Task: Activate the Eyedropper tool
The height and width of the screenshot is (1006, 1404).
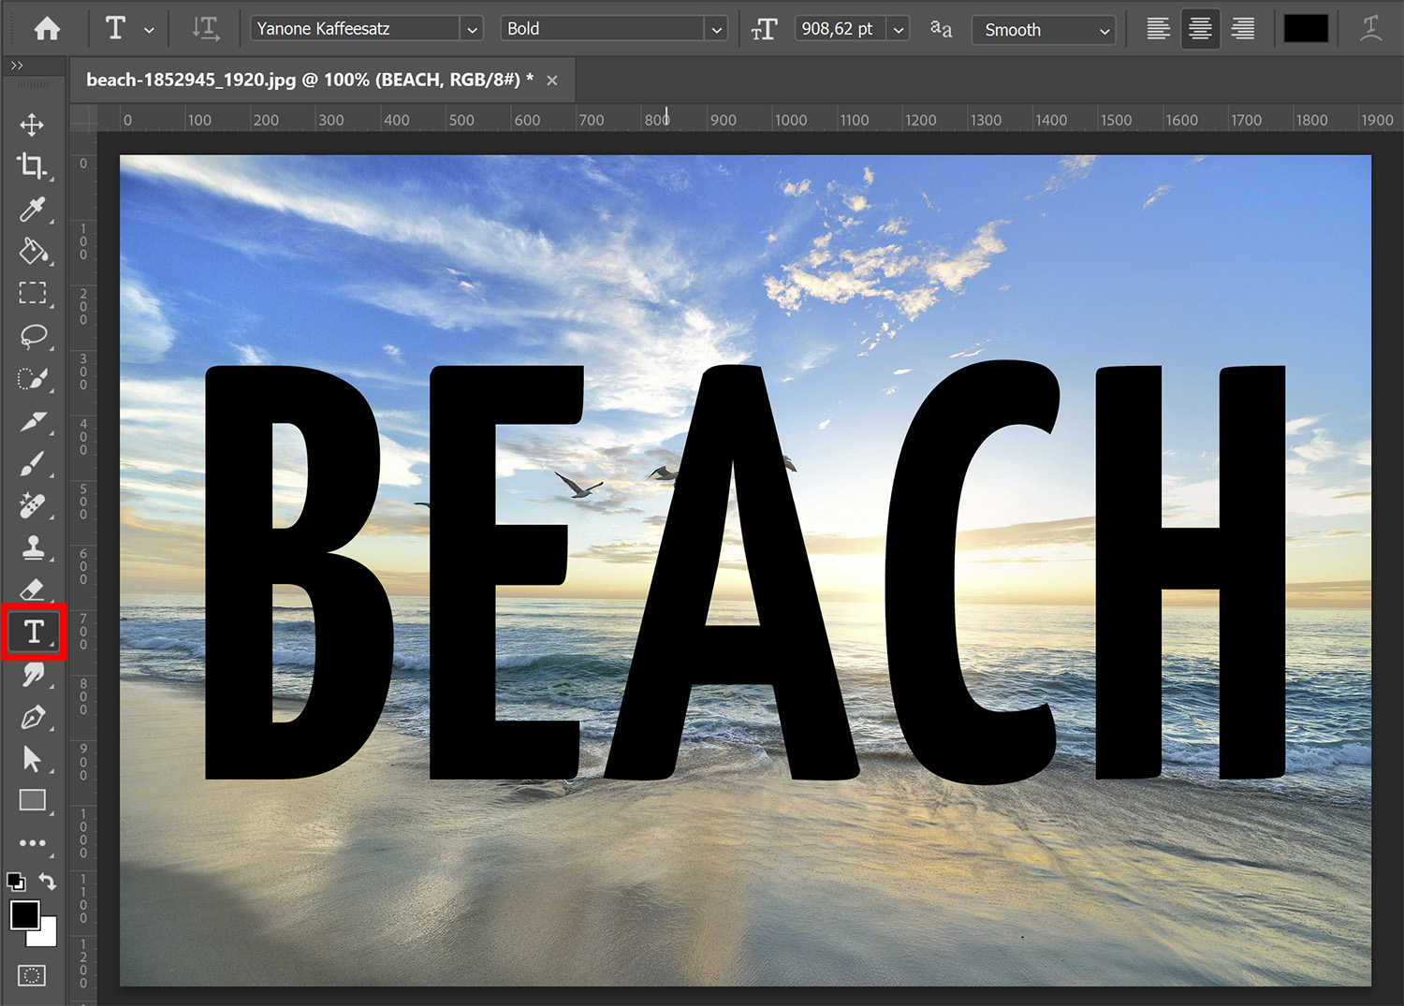Action: (x=34, y=210)
